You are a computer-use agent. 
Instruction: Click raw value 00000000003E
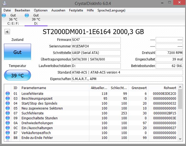pyautogui.click(x=165, y=118)
